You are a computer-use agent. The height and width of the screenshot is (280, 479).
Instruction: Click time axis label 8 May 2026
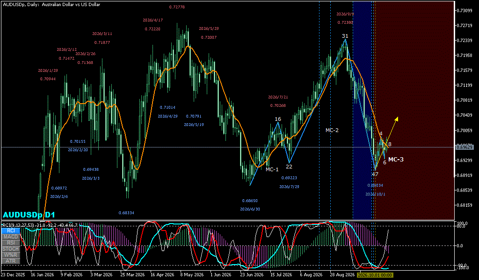(192, 275)
